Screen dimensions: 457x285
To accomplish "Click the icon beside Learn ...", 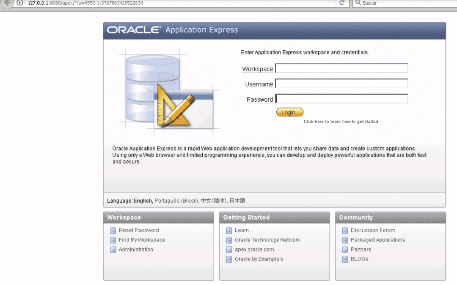I will (229, 231).
